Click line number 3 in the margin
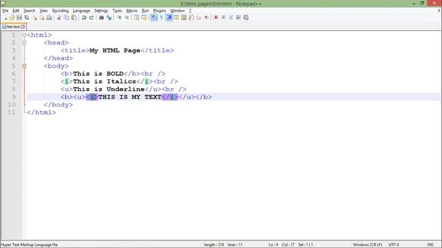 pos(14,50)
